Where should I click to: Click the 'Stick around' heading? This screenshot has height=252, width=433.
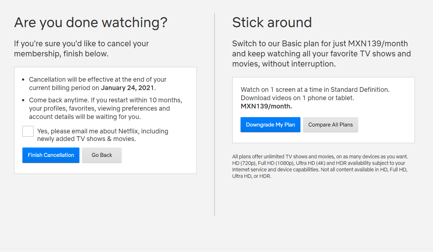272,22
